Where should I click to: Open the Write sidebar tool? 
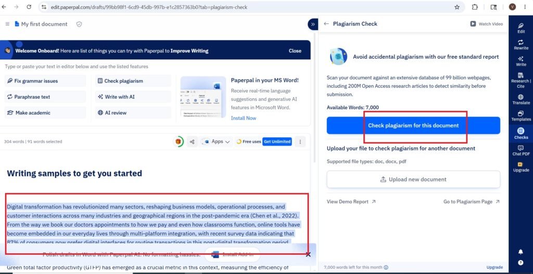click(x=521, y=61)
